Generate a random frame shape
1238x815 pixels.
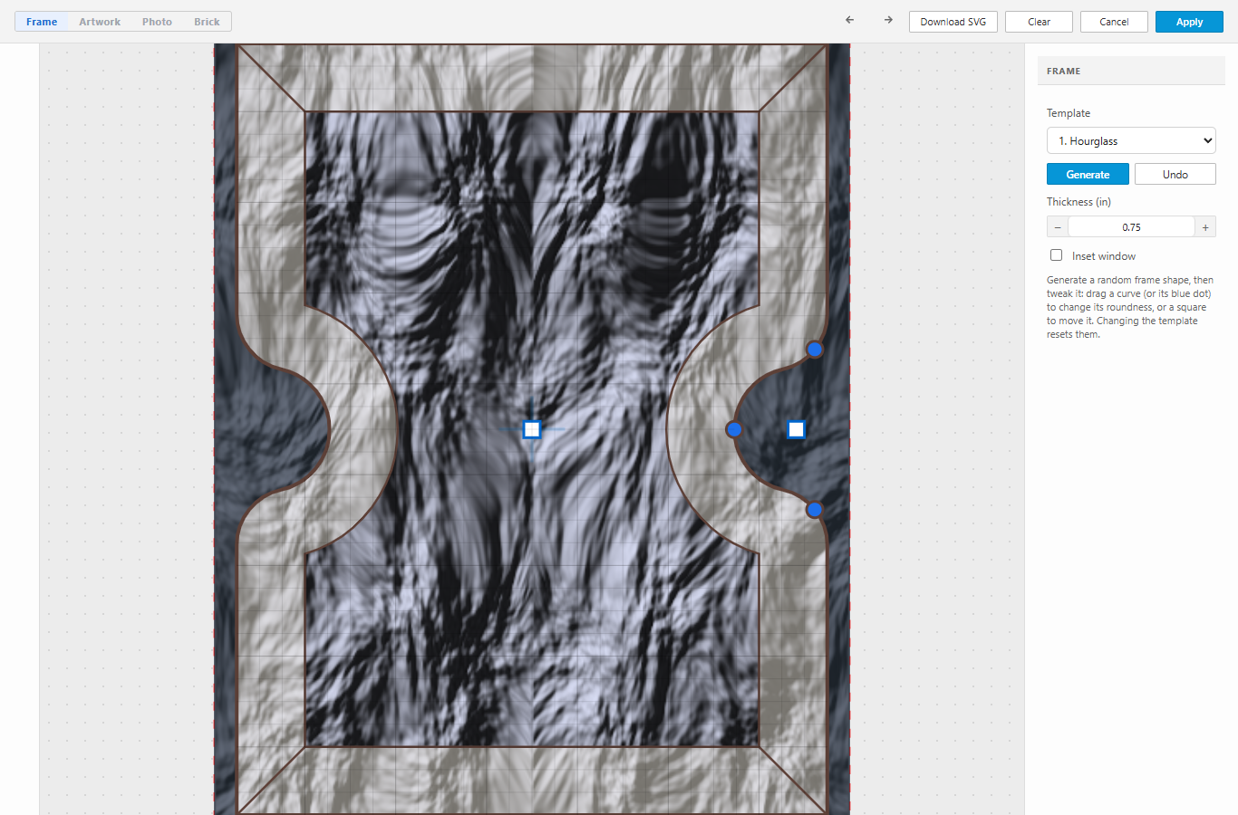(1088, 174)
